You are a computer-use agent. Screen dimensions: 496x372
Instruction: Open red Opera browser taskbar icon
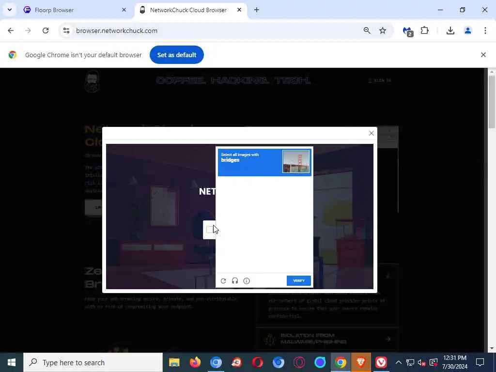[258, 362]
